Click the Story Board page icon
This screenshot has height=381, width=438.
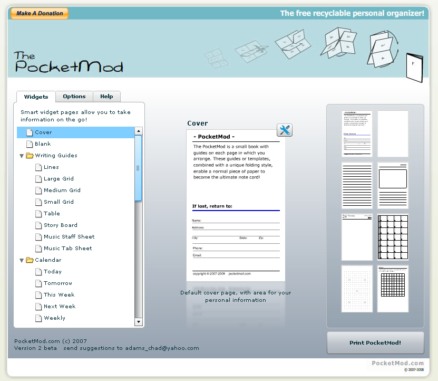pyautogui.click(x=38, y=225)
